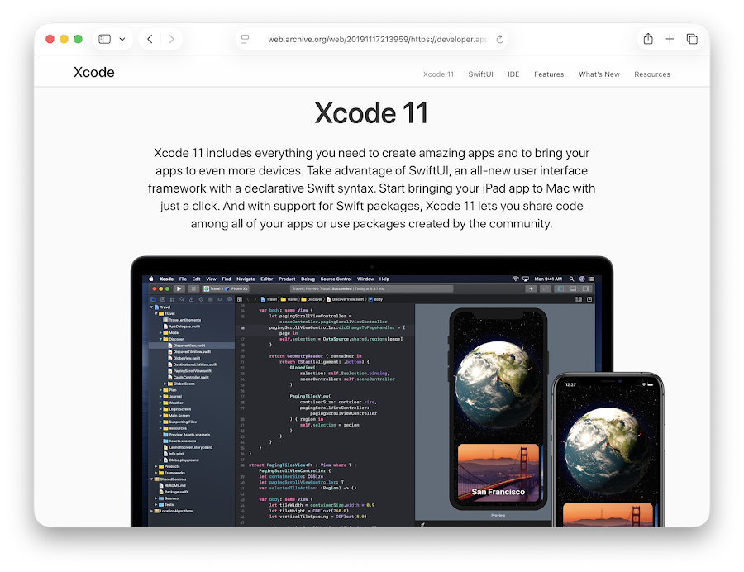
Task: Click the globe on the standalone iPhone
Action: (607, 452)
